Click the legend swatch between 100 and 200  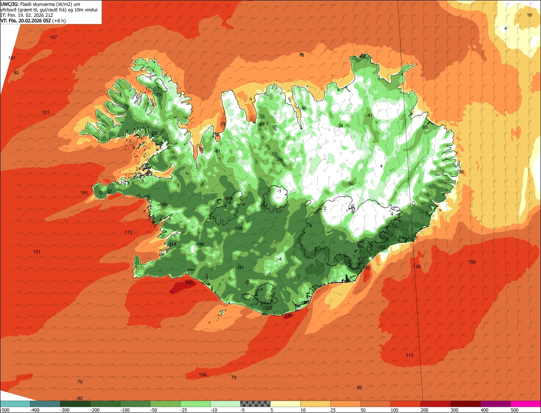click(405, 403)
